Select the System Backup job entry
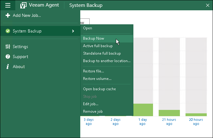 40,31
